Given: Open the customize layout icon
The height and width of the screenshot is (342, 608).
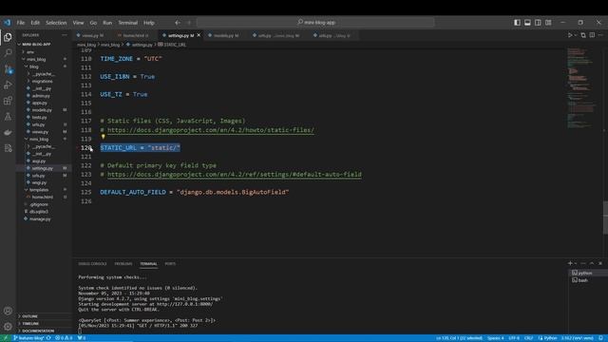Looking at the screenshot, I should (x=548, y=23).
